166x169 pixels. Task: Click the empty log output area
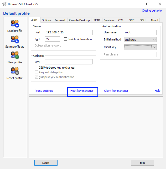pos(96,127)
